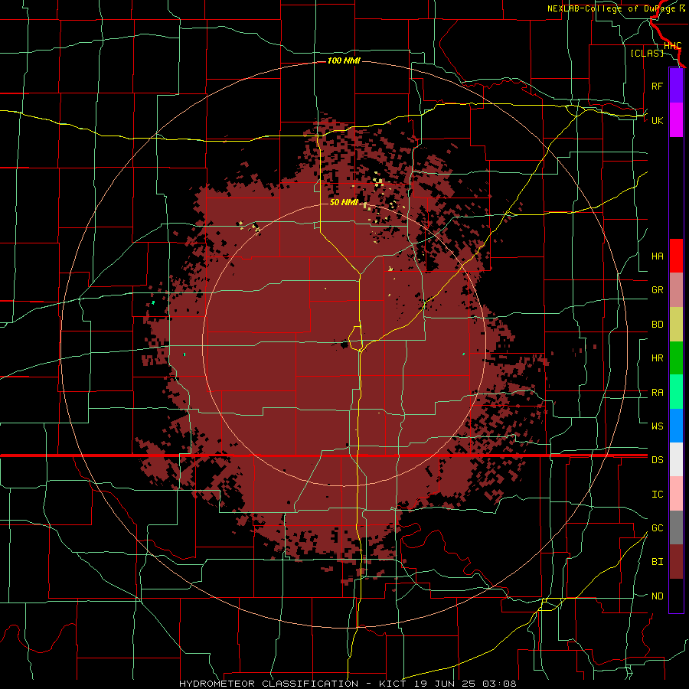Image resolution: width=689 pixels, height=689 pixels.
Task: Click the DS legend label
Action: coord(657,460)
